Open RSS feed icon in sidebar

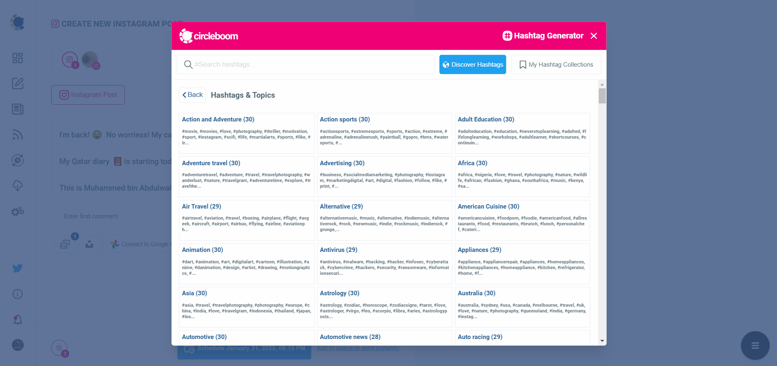coord(18,135)
